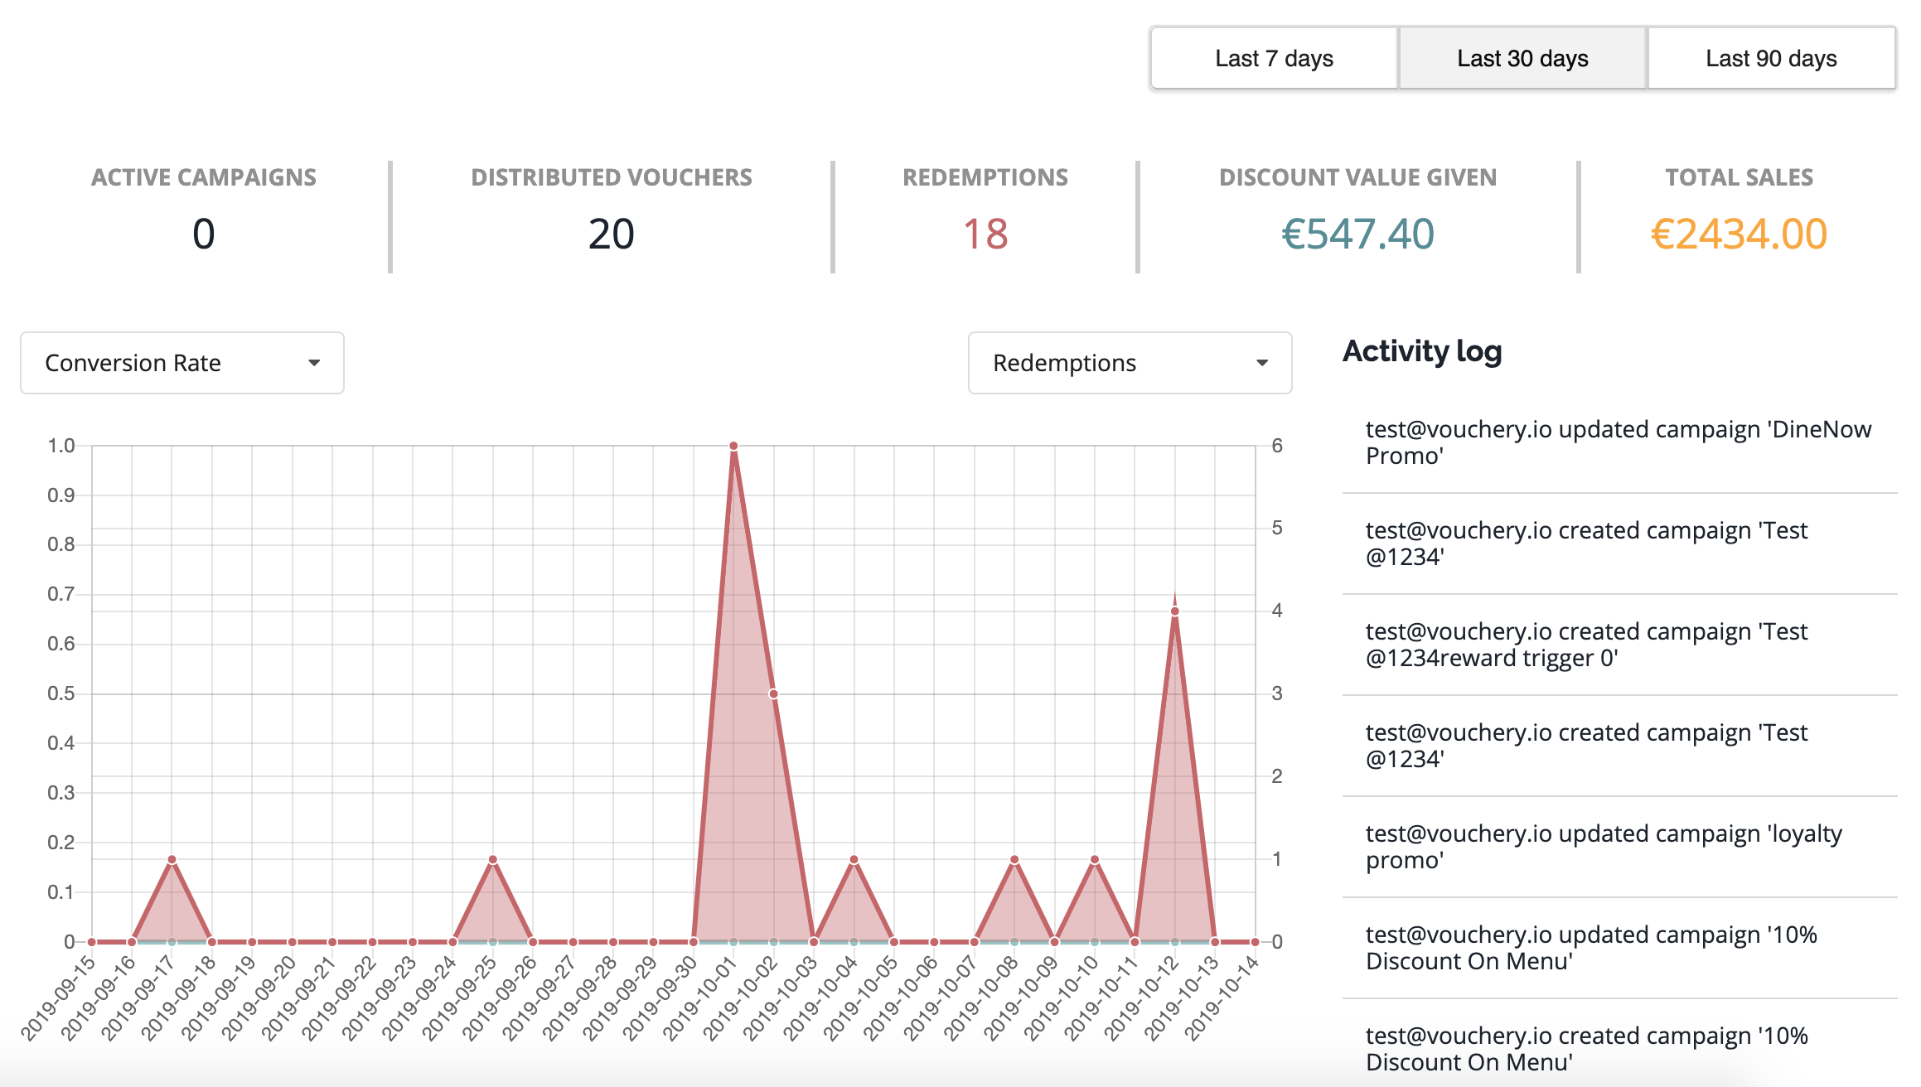The width and height of the screenshot is (1921, 1087).
Task: Click the 2019-10-12 data point
Action: point(1174,611)
